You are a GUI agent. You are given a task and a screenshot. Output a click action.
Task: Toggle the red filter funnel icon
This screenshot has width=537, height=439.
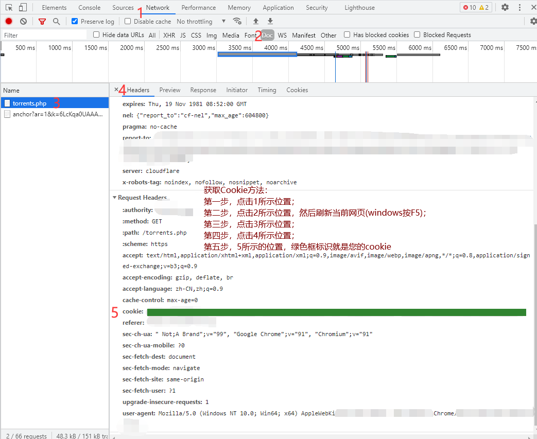coord(42,22)
